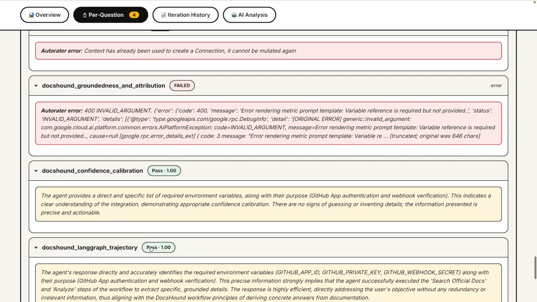537x302 pixels.
Task: Click the Per-Question microscope icon
Action: 84,15
